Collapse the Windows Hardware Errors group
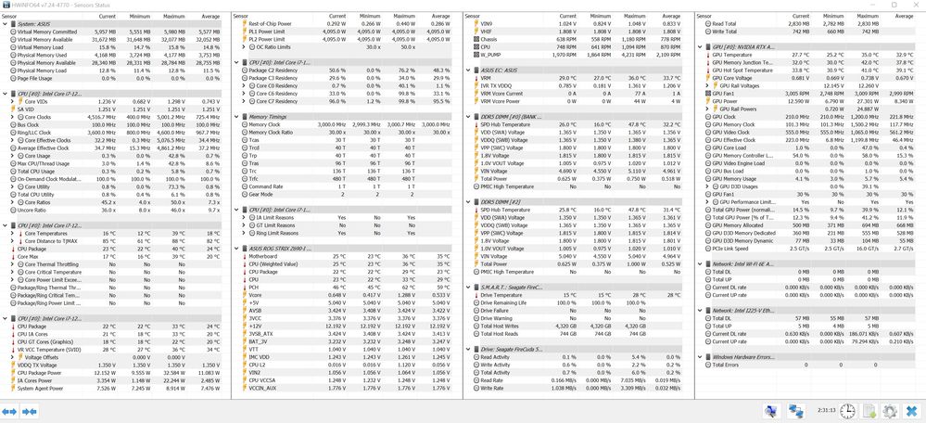This screenshot has height=423, width=926. (x=700, y=357)
